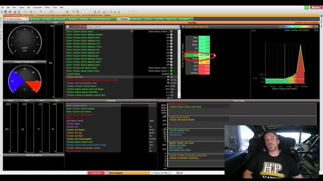Open dropdown for Driver Traction Switch Index value

(x=171, y=32)
